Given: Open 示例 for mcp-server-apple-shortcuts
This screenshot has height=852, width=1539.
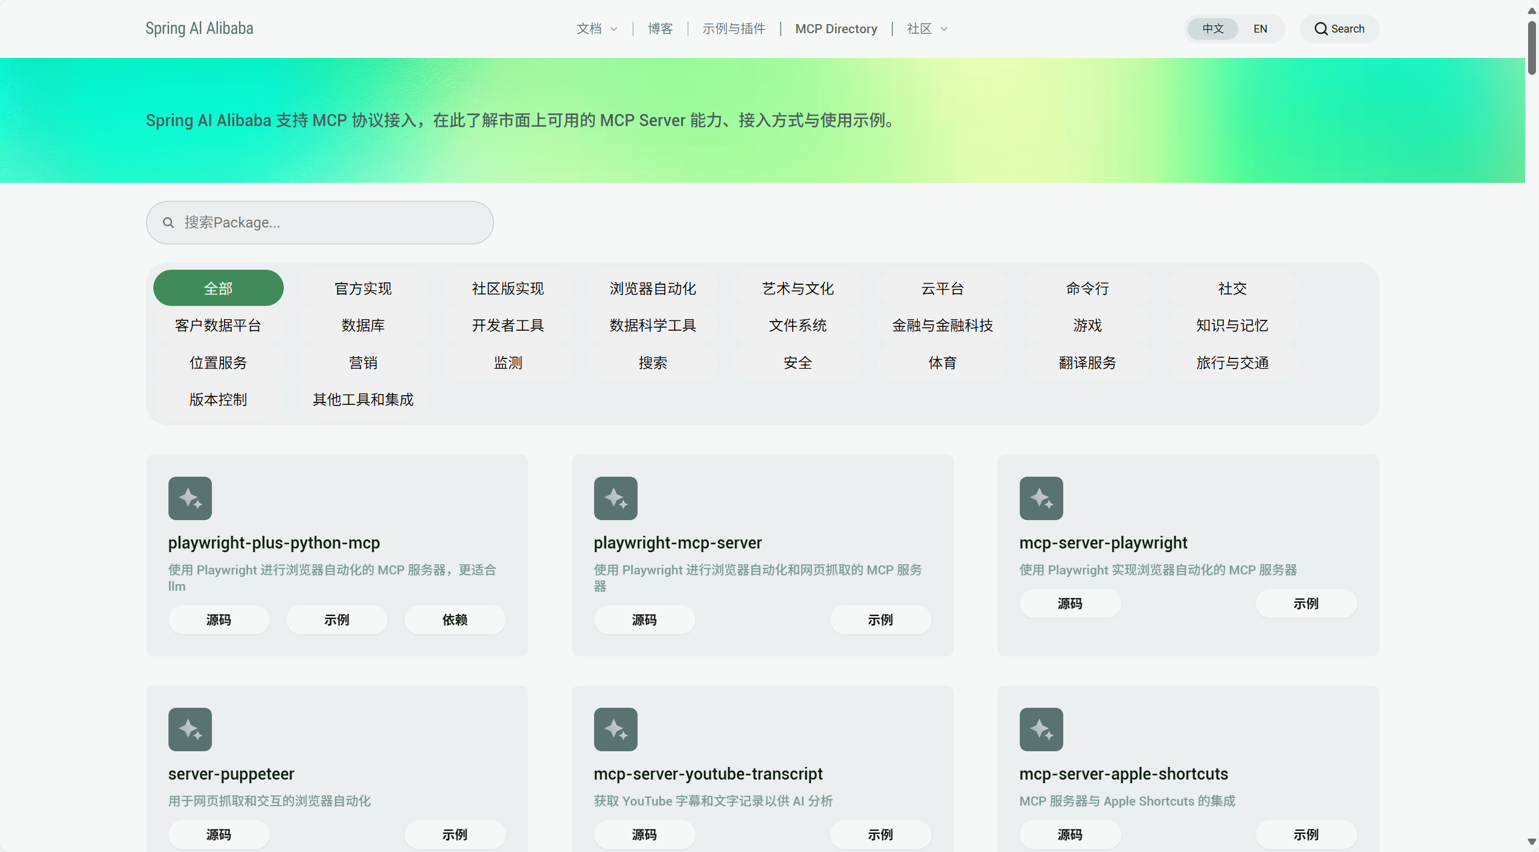Looking at the screenshot, I should tap(1306, 835).
